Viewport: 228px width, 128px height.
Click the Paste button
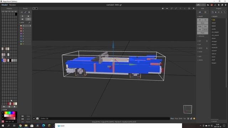pyautogui.click(x=202, y=33)
